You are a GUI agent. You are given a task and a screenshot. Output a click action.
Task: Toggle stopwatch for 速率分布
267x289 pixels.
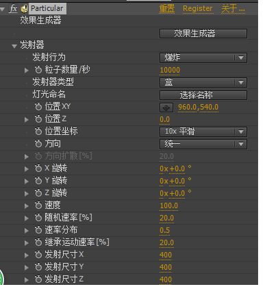38,230
